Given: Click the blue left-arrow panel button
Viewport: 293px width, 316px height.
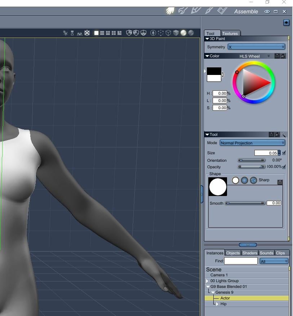Looking at the screenshot, I should [x=286, y=23].
